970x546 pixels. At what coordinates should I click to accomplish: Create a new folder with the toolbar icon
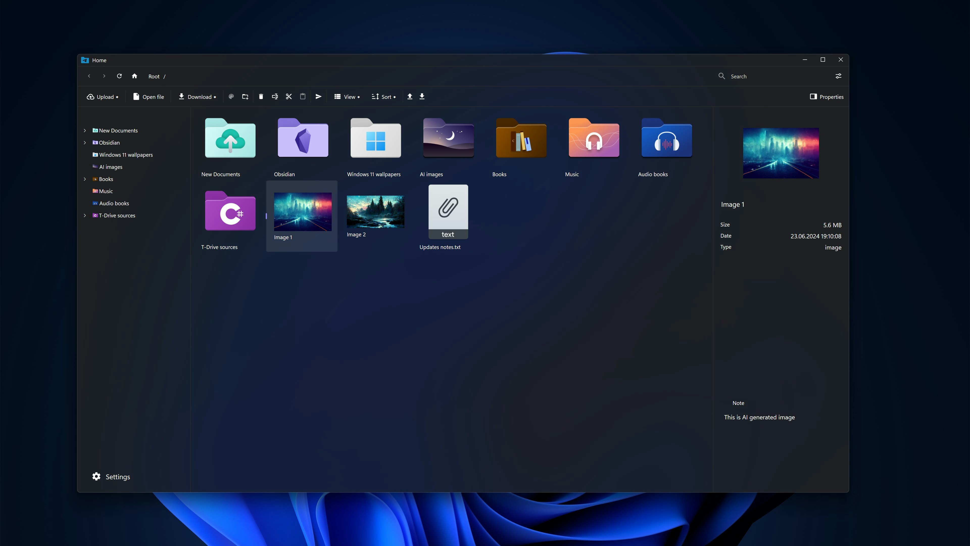pyautogui.click(x=245, y=97)
